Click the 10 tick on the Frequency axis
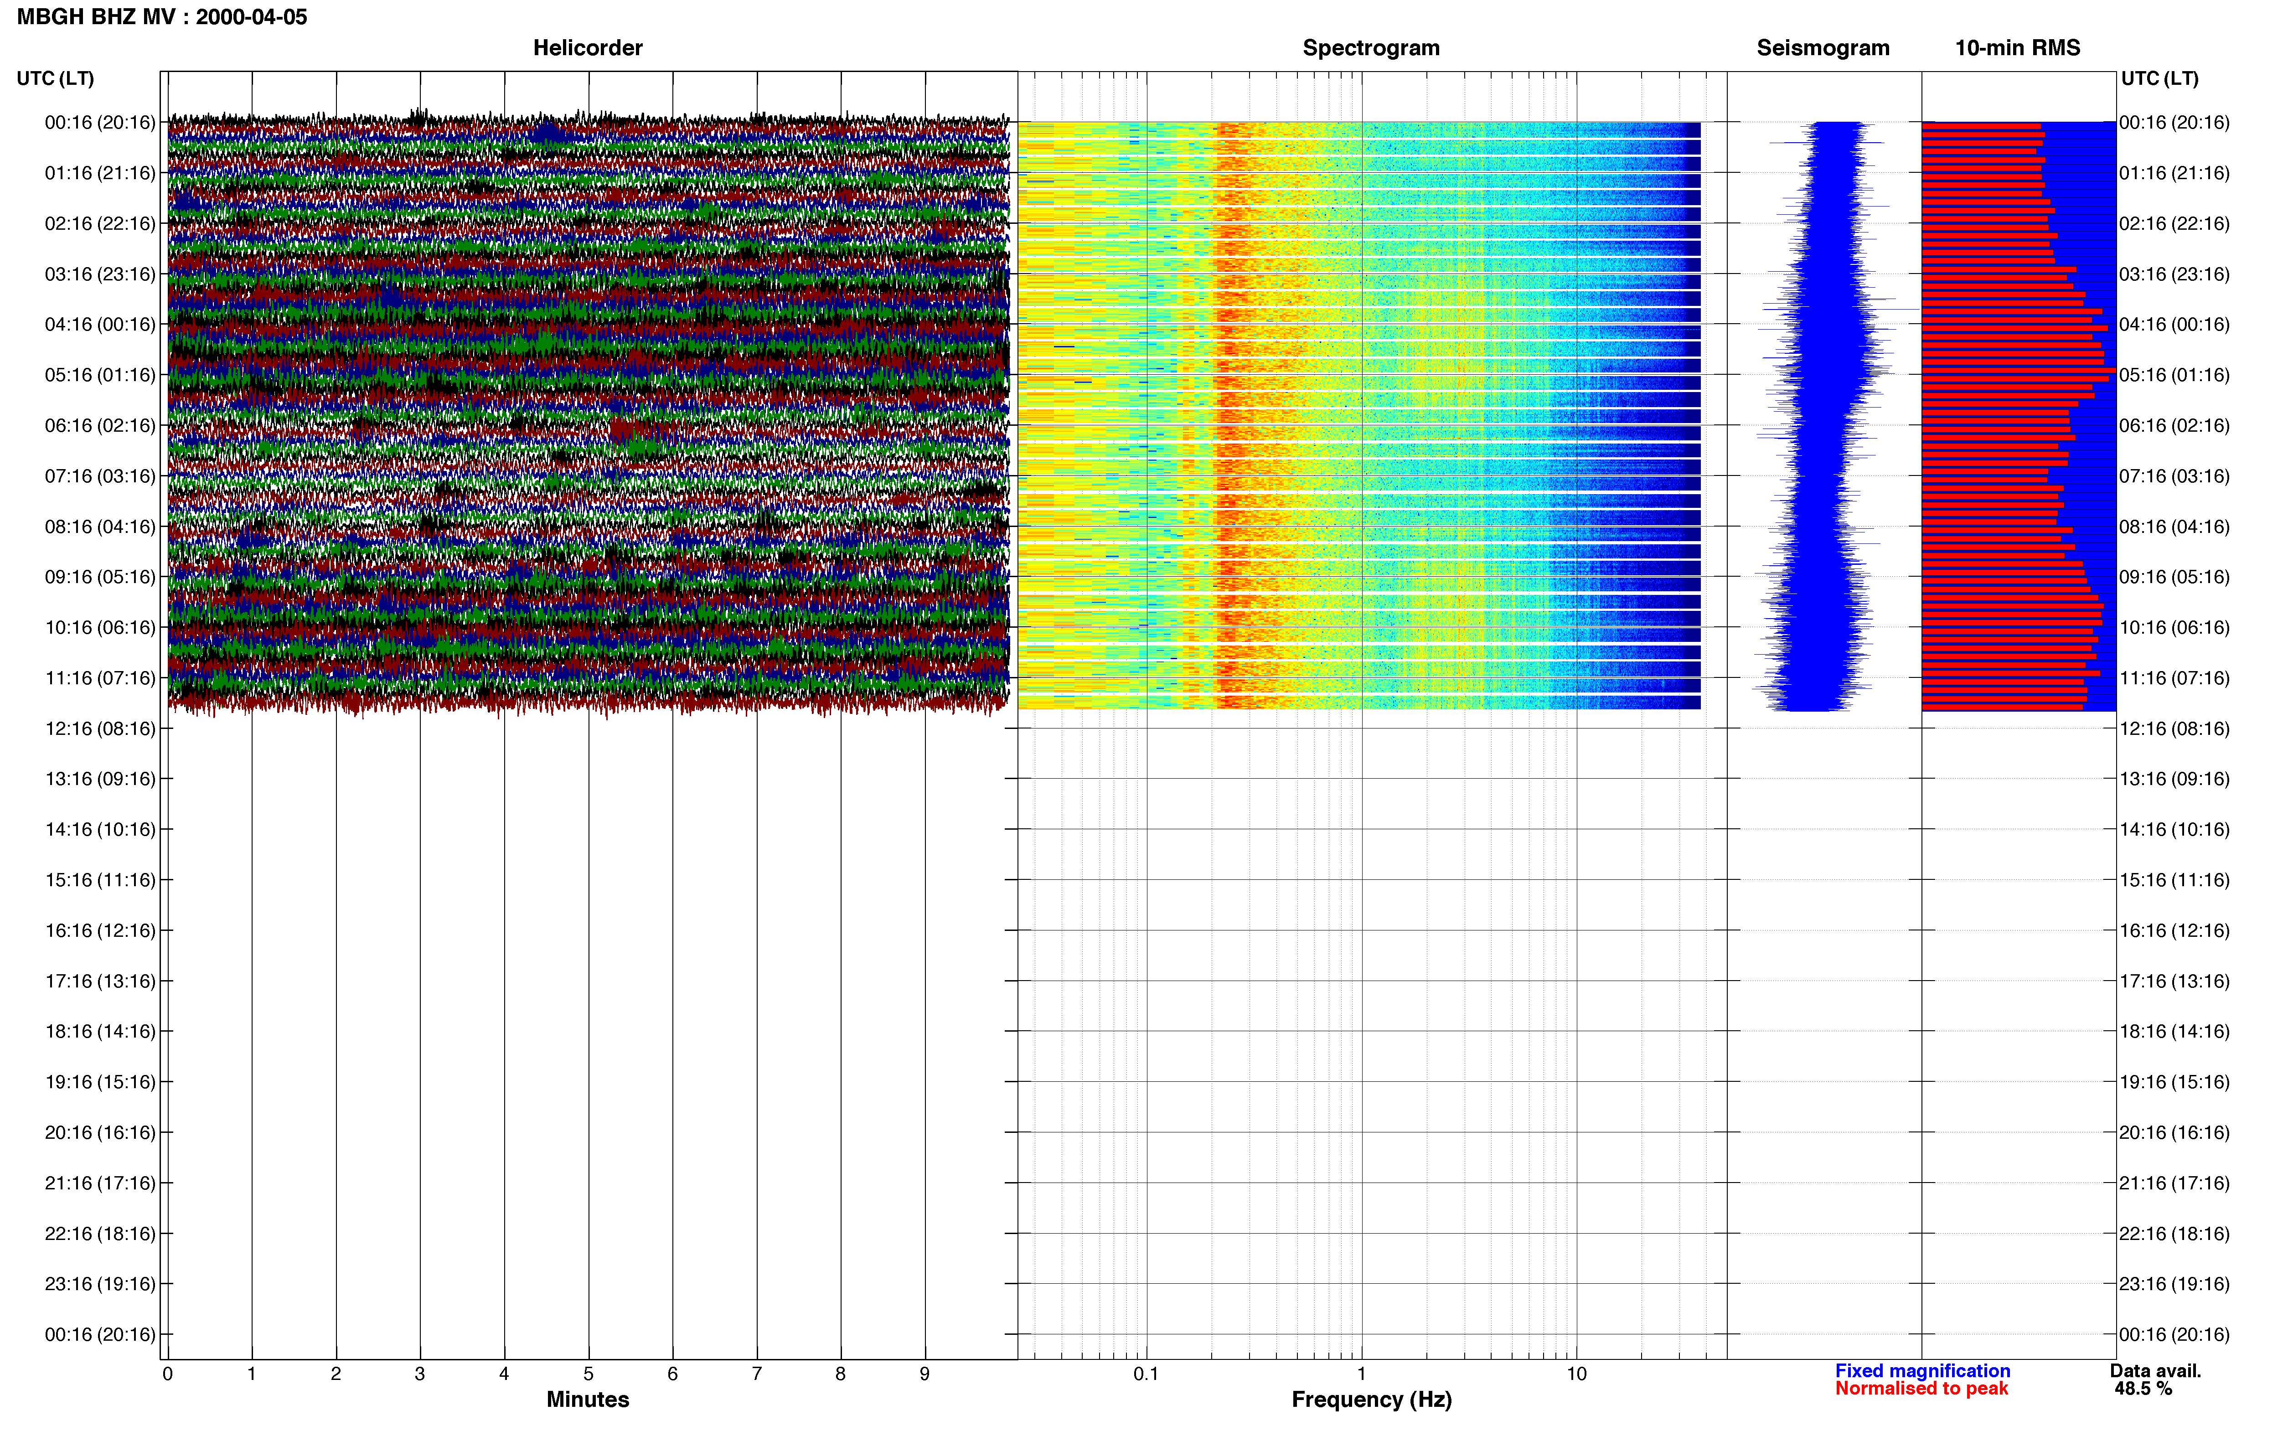 (x=1576, y=1374)
